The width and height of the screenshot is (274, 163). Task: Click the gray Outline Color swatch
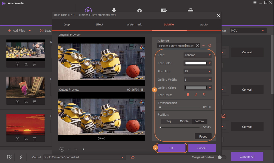click(x=196, y=88)
